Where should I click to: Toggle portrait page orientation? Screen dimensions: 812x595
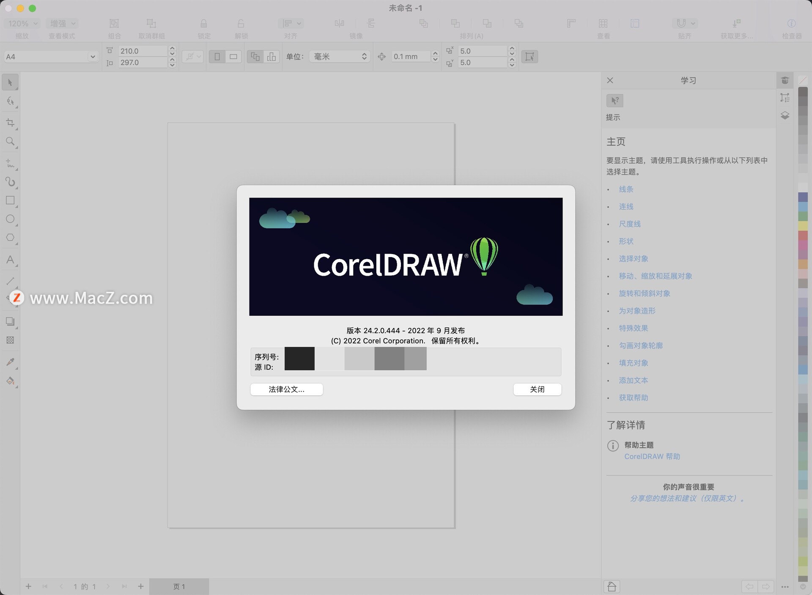[x=217, y=57]
